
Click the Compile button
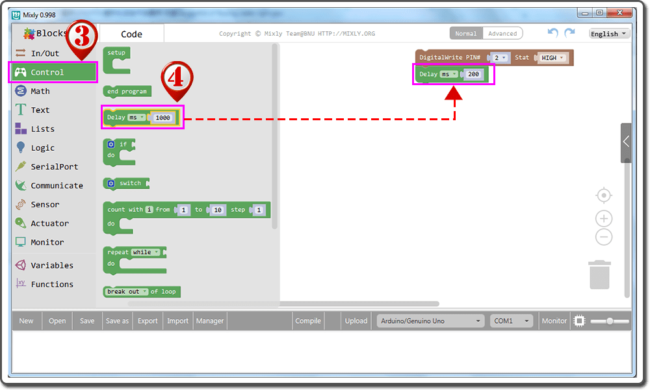308,321
